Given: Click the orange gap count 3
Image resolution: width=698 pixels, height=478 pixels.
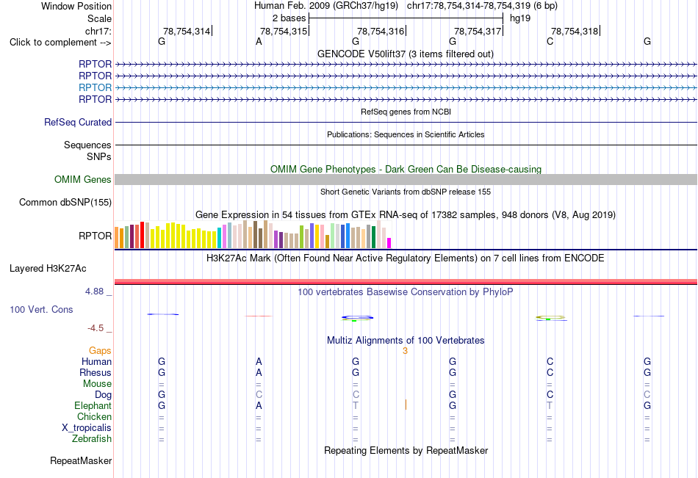Looking at the screenshot, I should coord(405,351).
